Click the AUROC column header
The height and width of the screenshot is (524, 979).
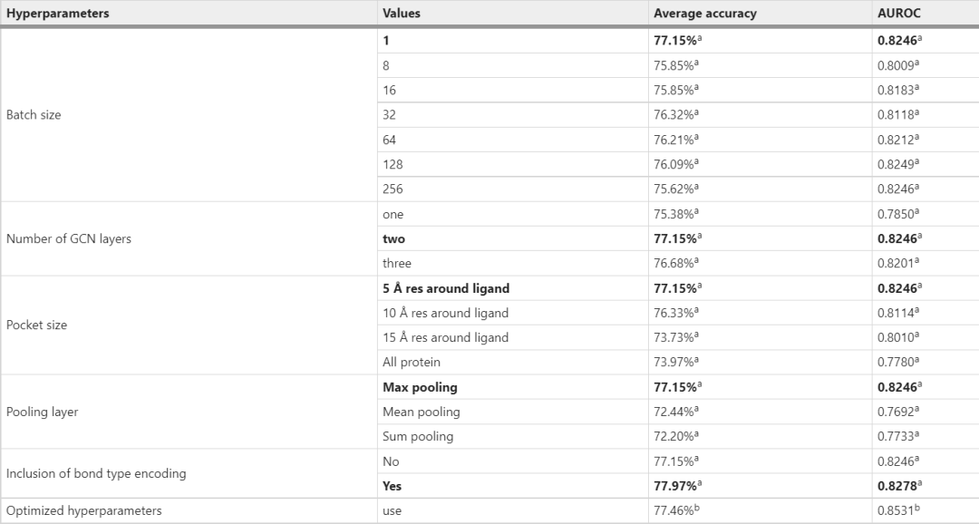click(x=899, y=14)
